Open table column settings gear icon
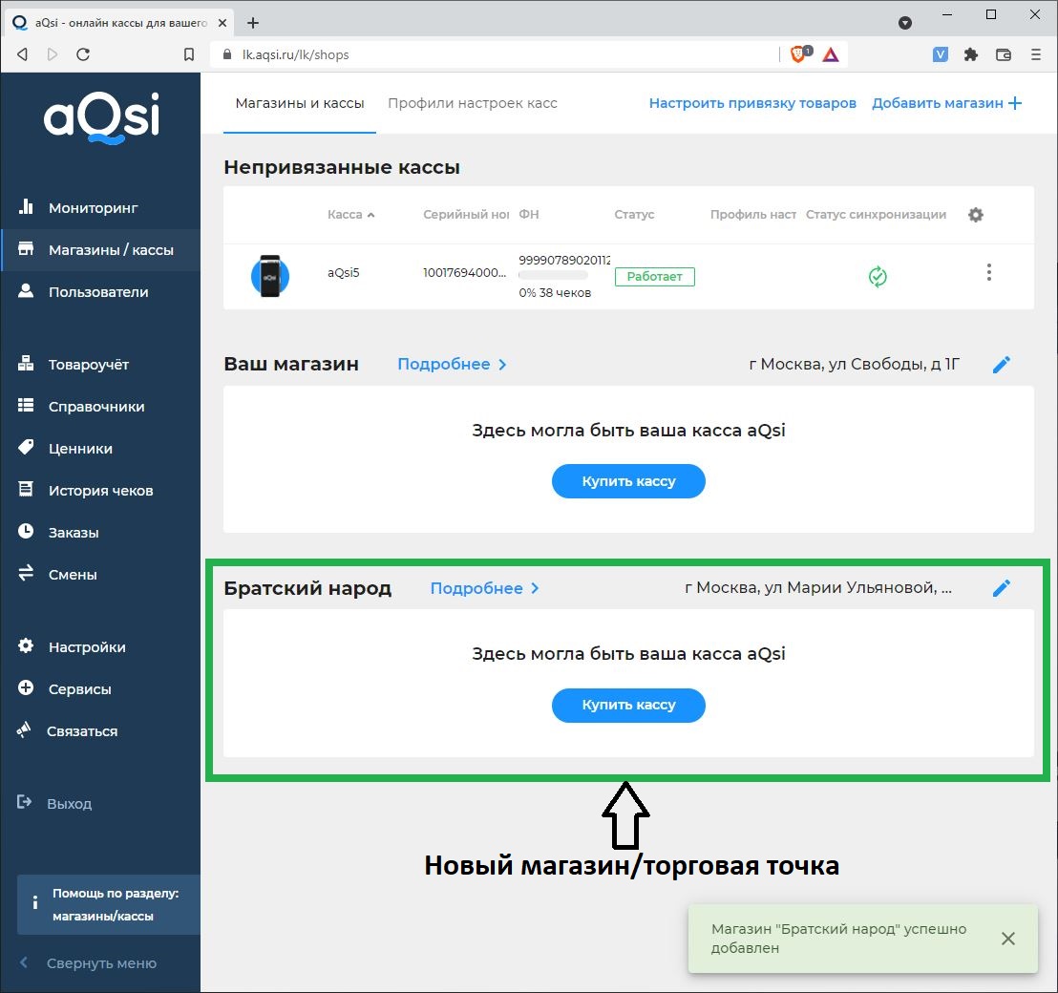 (975, 215)
